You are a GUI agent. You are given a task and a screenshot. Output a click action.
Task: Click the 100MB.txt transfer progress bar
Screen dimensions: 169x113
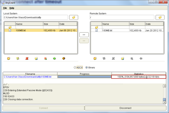point(84,77)
